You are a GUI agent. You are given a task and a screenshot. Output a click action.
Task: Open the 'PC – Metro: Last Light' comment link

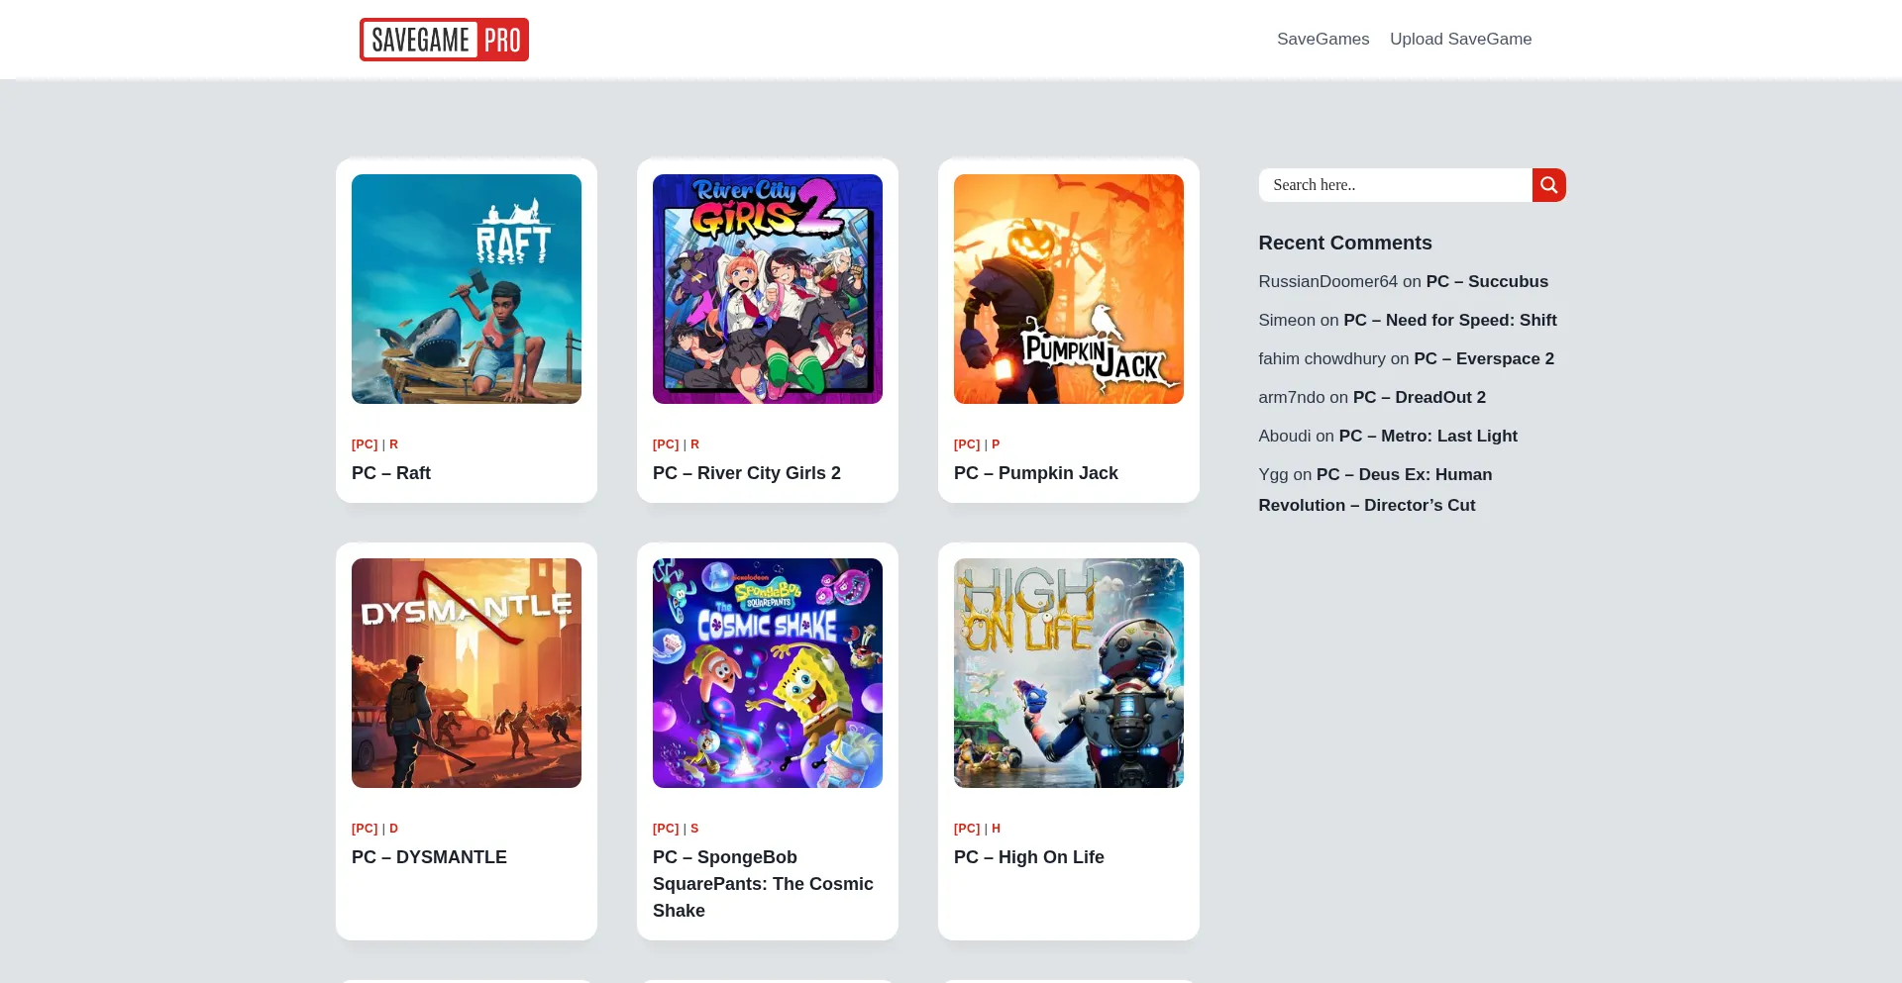pyautogui.click(x=1428, y=436)
